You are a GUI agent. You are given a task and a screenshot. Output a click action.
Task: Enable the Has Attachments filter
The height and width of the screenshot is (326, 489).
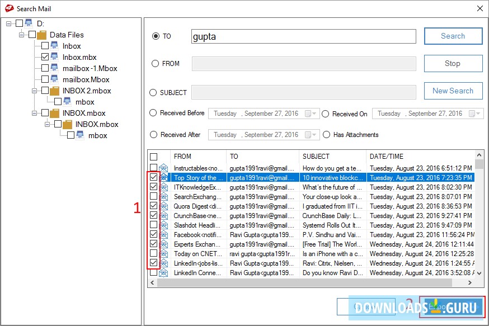pos(326,135)
